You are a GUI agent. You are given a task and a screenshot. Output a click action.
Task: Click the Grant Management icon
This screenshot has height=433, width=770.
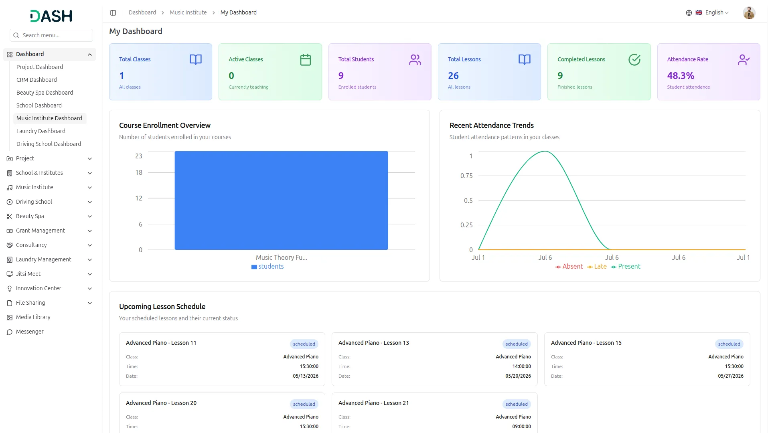[x=10, y=231]
